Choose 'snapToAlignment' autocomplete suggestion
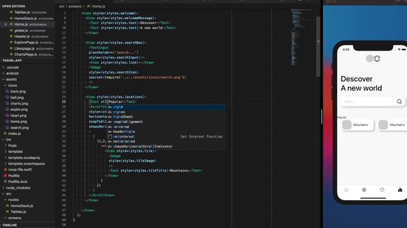The height and width of the screenshot is (228, 407). pos(166,122)
